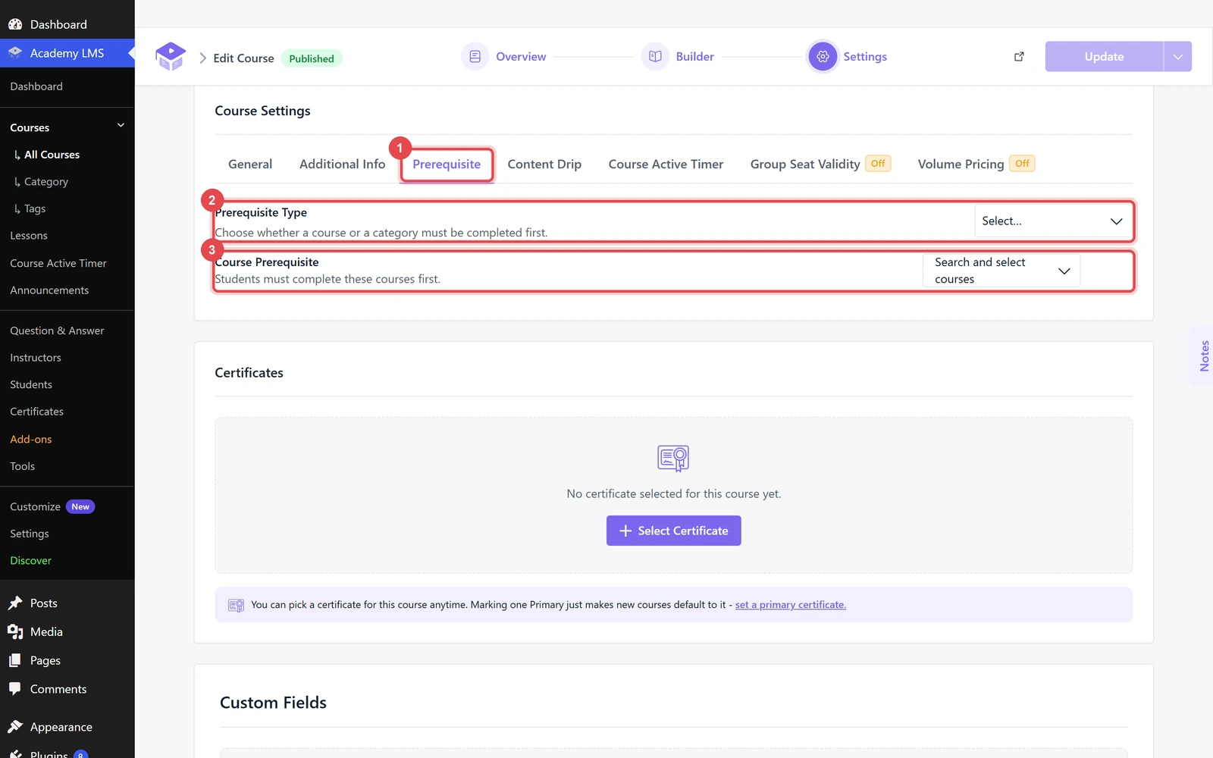Expand the Update button arrow menu
The image size is (1213, 758).
pyautogui.click(x=1177, y=57)
